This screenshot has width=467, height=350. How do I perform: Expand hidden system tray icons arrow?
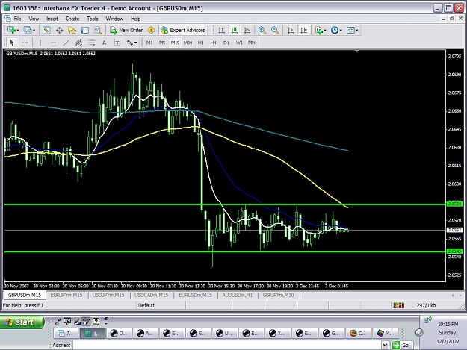(419, 332)
